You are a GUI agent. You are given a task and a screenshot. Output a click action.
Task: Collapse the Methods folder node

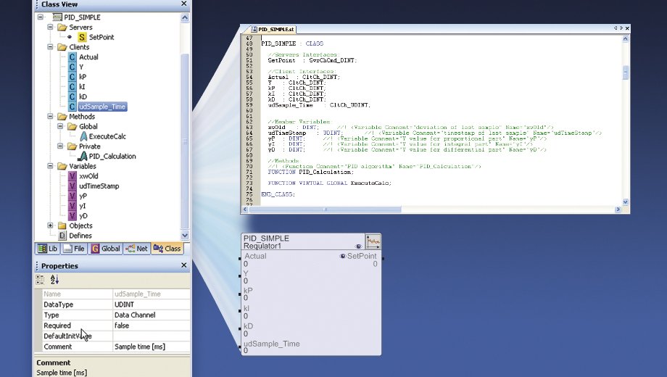tap(50, 117)
